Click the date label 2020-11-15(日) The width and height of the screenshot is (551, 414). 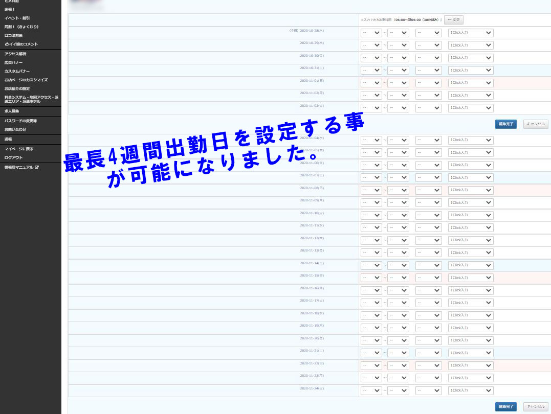point(312,275)
